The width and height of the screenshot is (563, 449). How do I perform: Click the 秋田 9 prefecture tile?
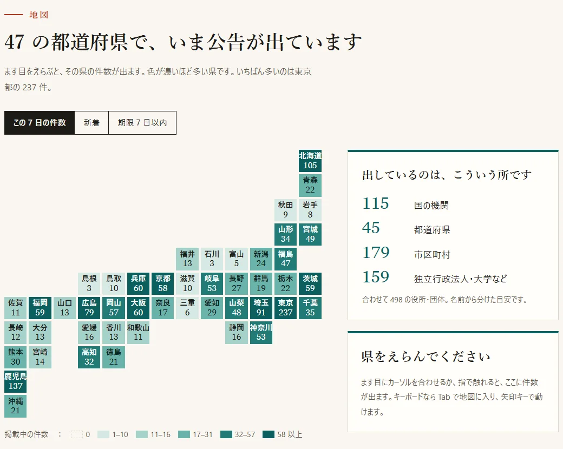click(285, 210)
